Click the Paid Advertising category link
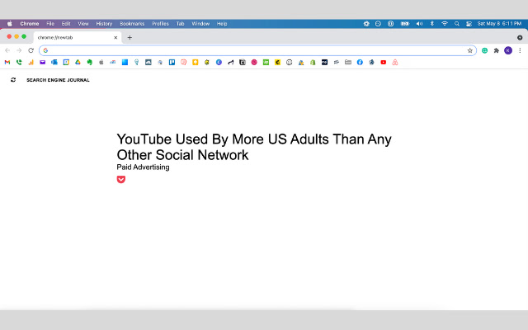This screenshot has width=528, height=330. [x=143, y=167]
